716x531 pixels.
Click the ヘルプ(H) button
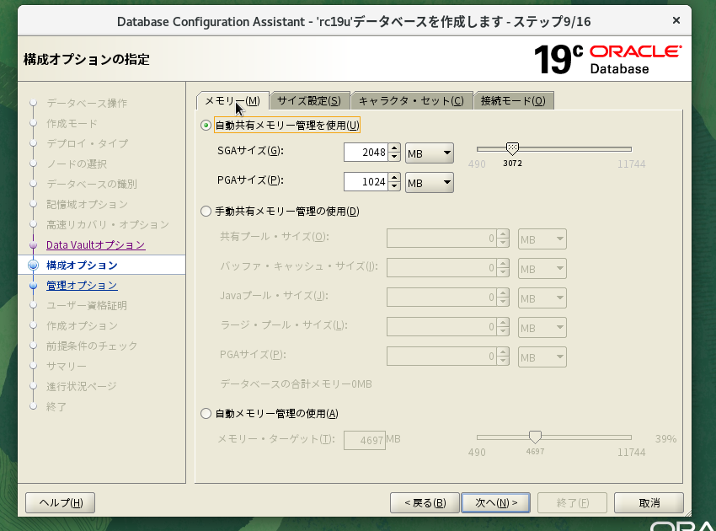[x=61, y=502]
